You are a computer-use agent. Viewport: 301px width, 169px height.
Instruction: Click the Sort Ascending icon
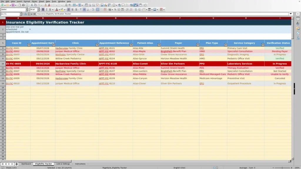(90, 5)
